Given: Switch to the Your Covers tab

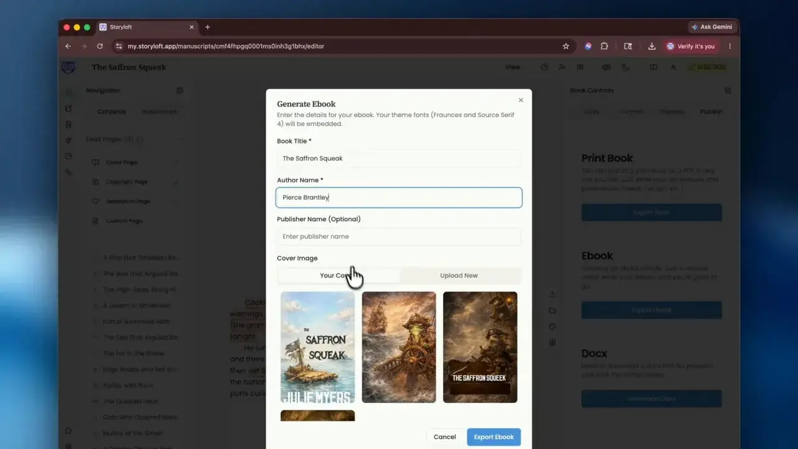Looking at the screenshot, I should [x=339, y=275].
